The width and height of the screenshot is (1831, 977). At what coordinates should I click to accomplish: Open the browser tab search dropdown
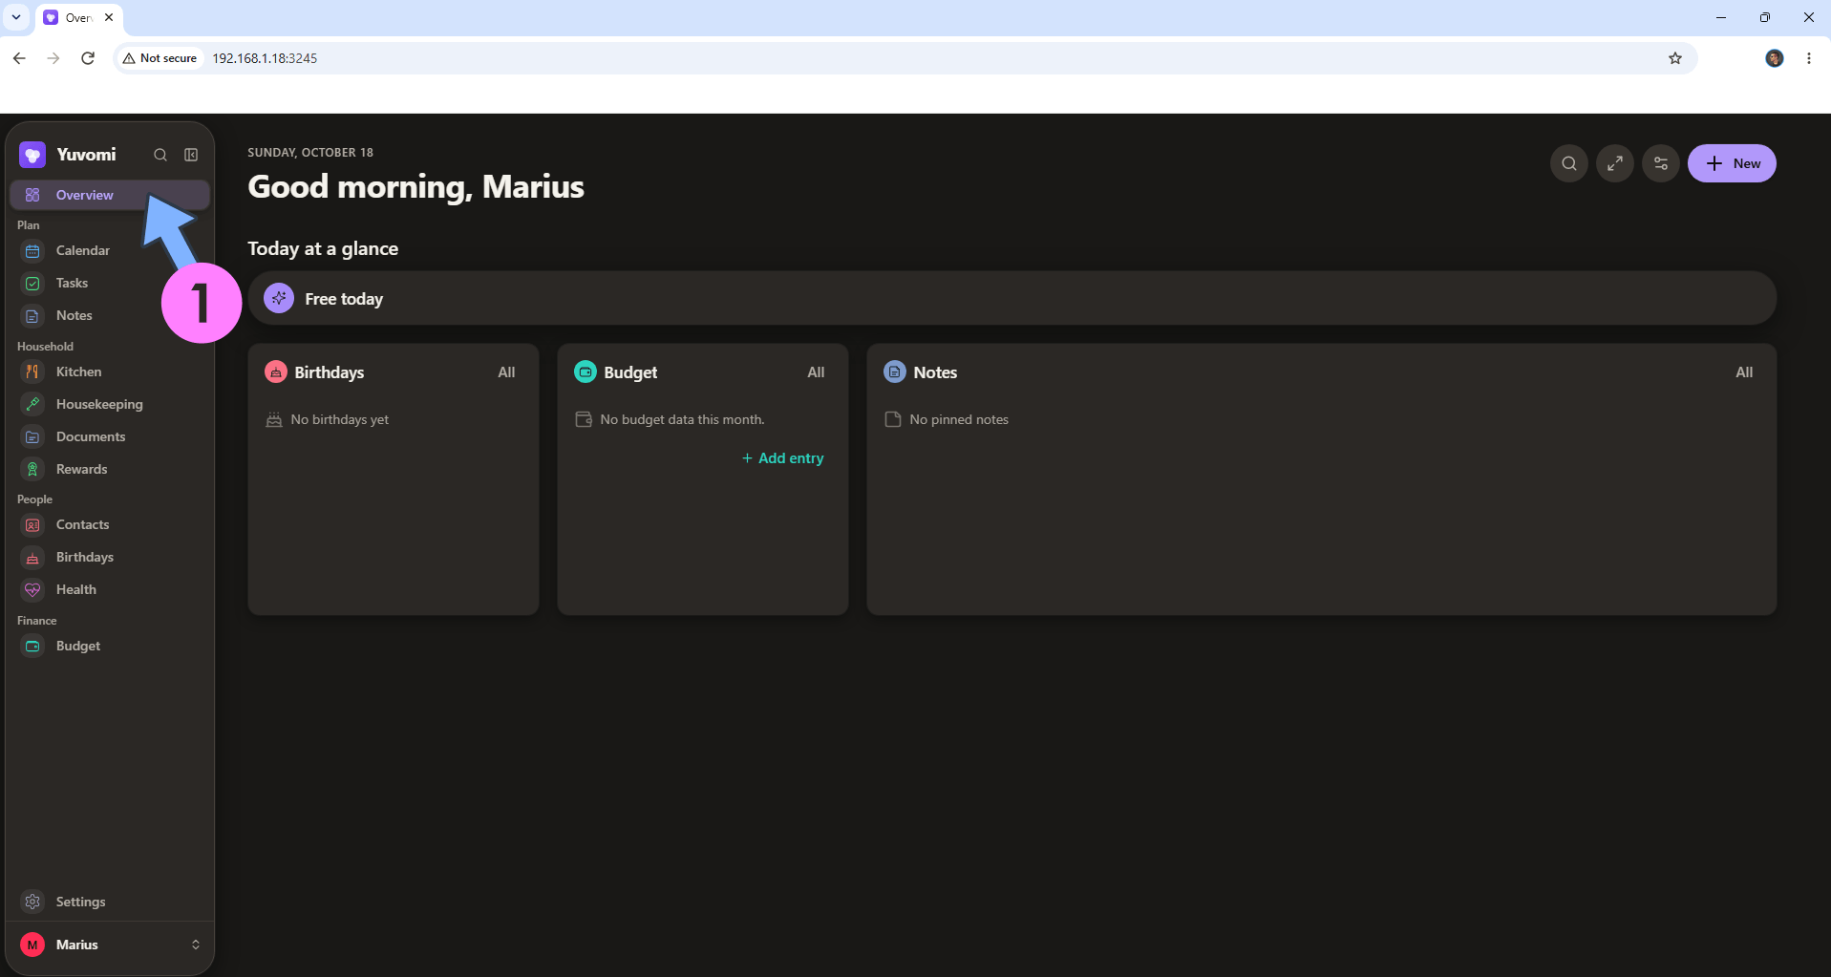pos(16,17)
